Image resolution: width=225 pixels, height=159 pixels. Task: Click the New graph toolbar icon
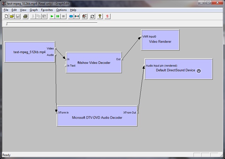pyautogui.click(x=6, y=16)
